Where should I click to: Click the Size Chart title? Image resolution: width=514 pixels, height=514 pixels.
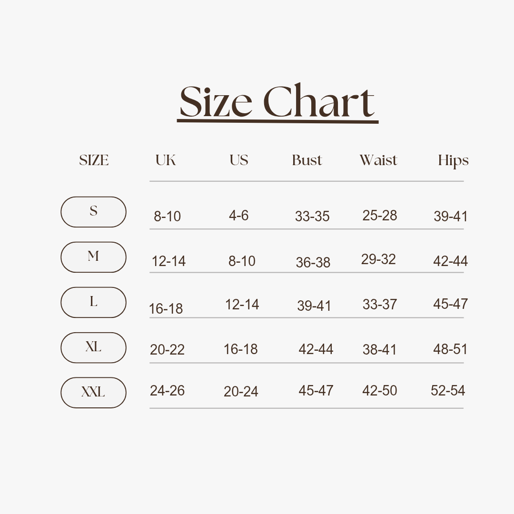pos(277,102)
